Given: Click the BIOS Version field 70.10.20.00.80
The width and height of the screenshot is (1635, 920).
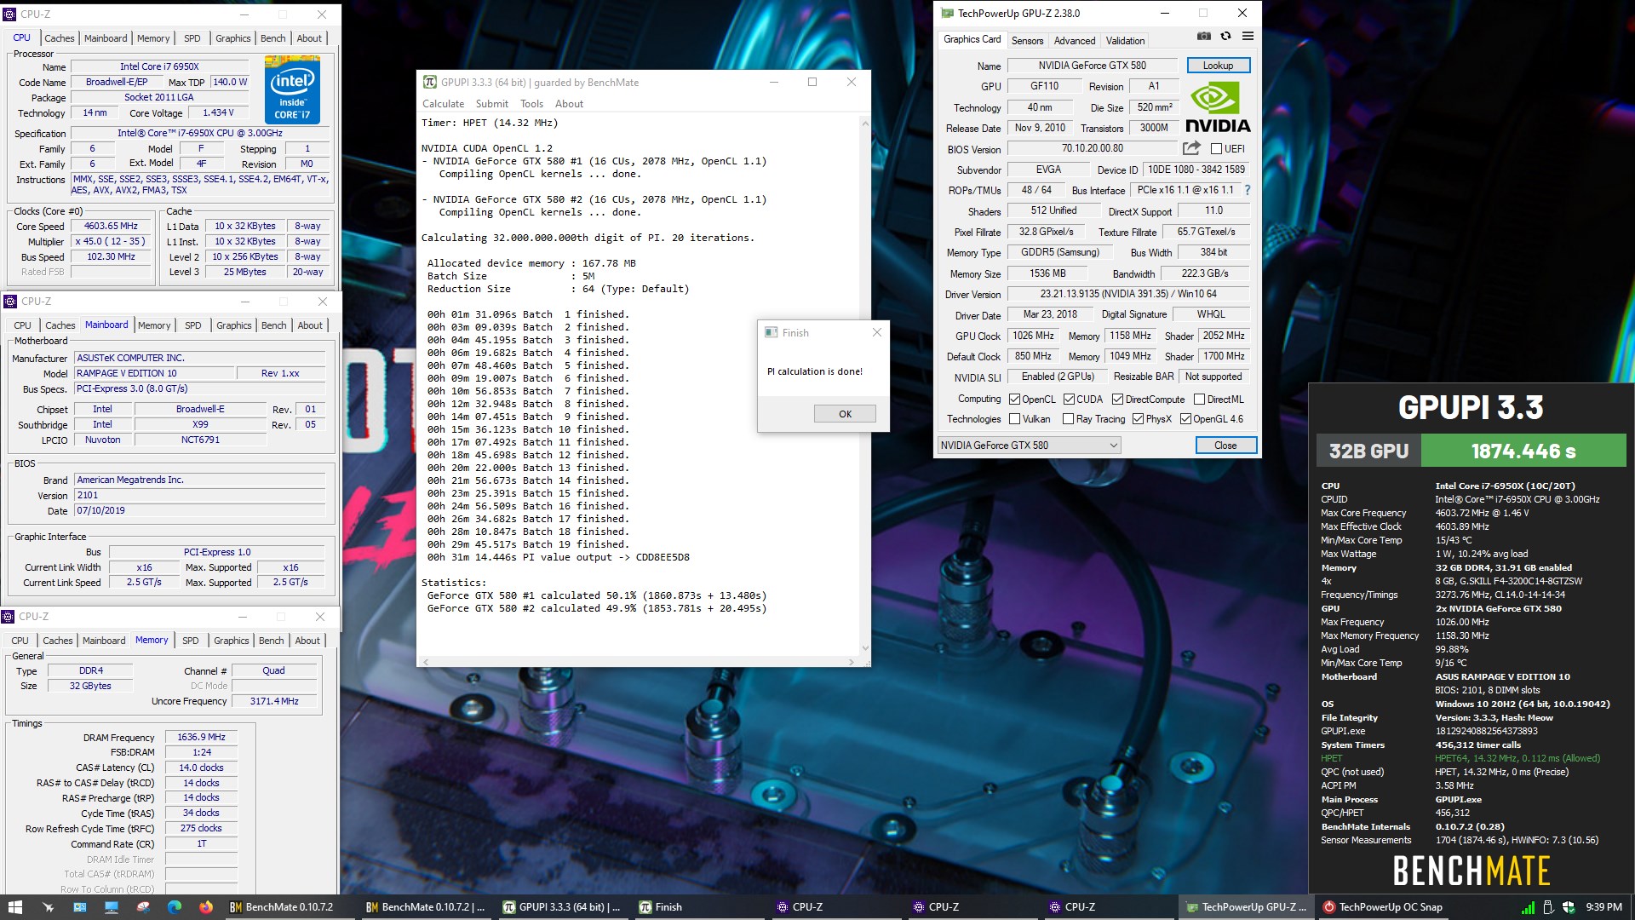Looking at the screenshot, I should coord(1092,148).
